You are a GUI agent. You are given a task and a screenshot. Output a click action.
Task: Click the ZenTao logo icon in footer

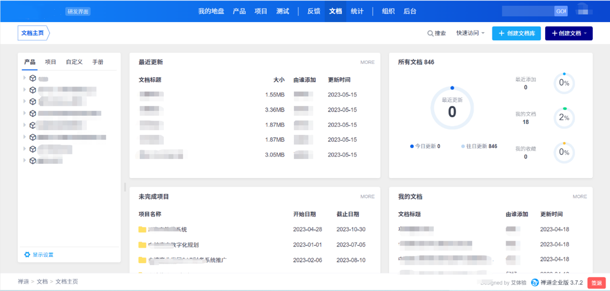(x=535, y=283)
